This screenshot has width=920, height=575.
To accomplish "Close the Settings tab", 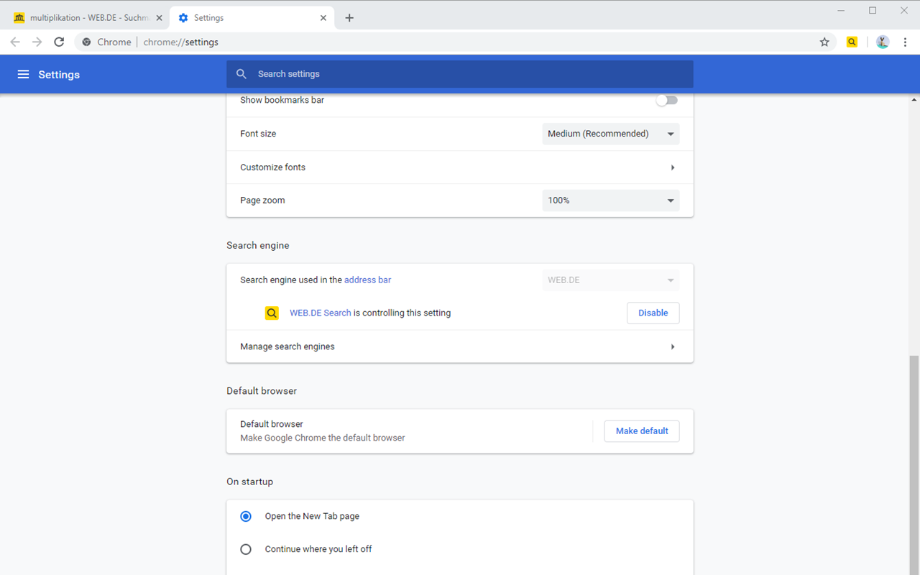I will click(323, 18).
